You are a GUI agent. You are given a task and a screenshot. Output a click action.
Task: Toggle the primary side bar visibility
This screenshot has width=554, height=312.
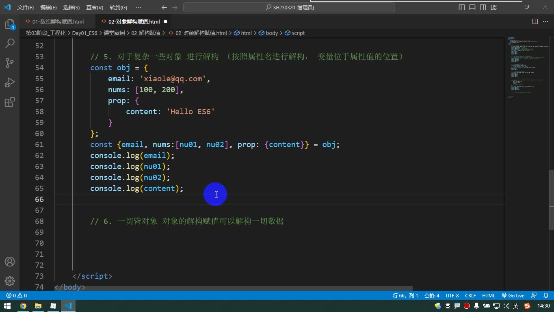click(x=462, y=7)
